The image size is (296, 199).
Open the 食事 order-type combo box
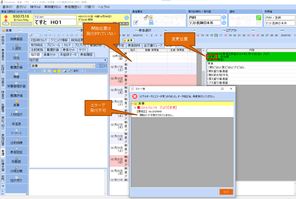(x=63, y=66)
